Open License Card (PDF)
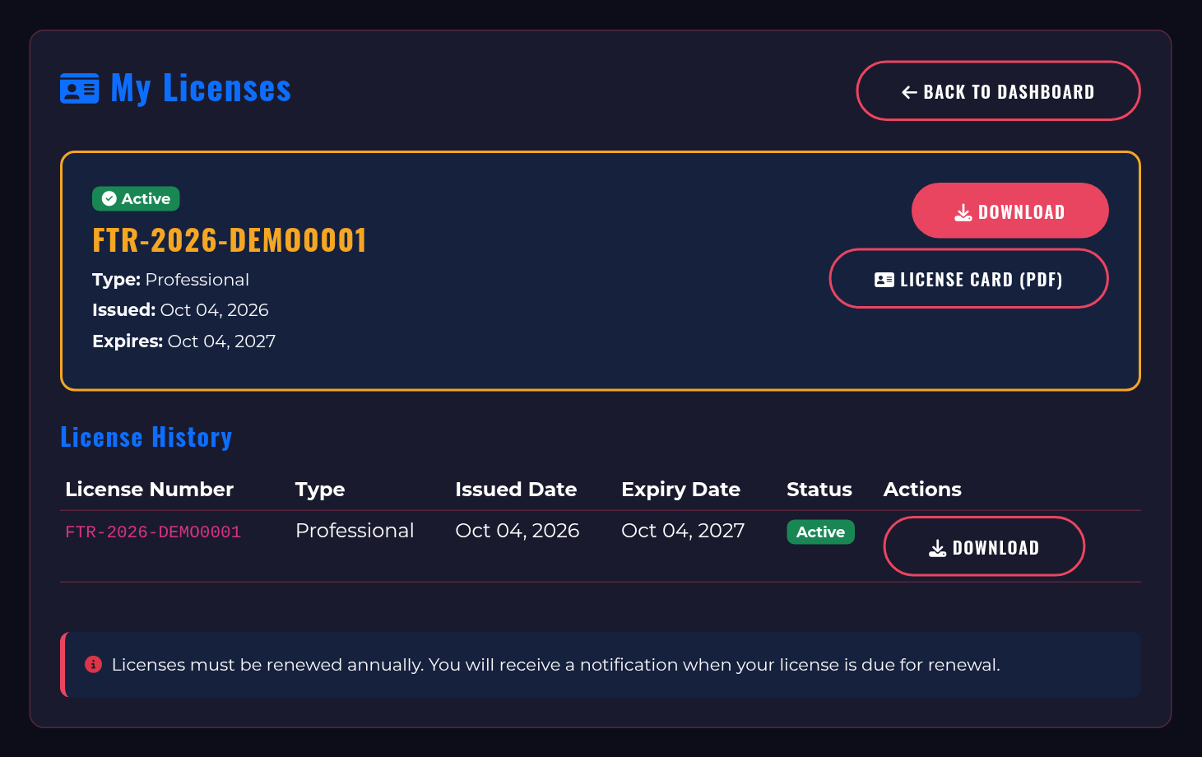The image size is (1202, 757). click(968, 278)
